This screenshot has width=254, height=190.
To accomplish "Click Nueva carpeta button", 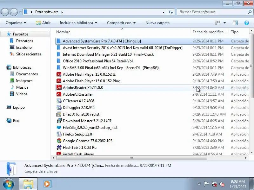I will 157,23.
